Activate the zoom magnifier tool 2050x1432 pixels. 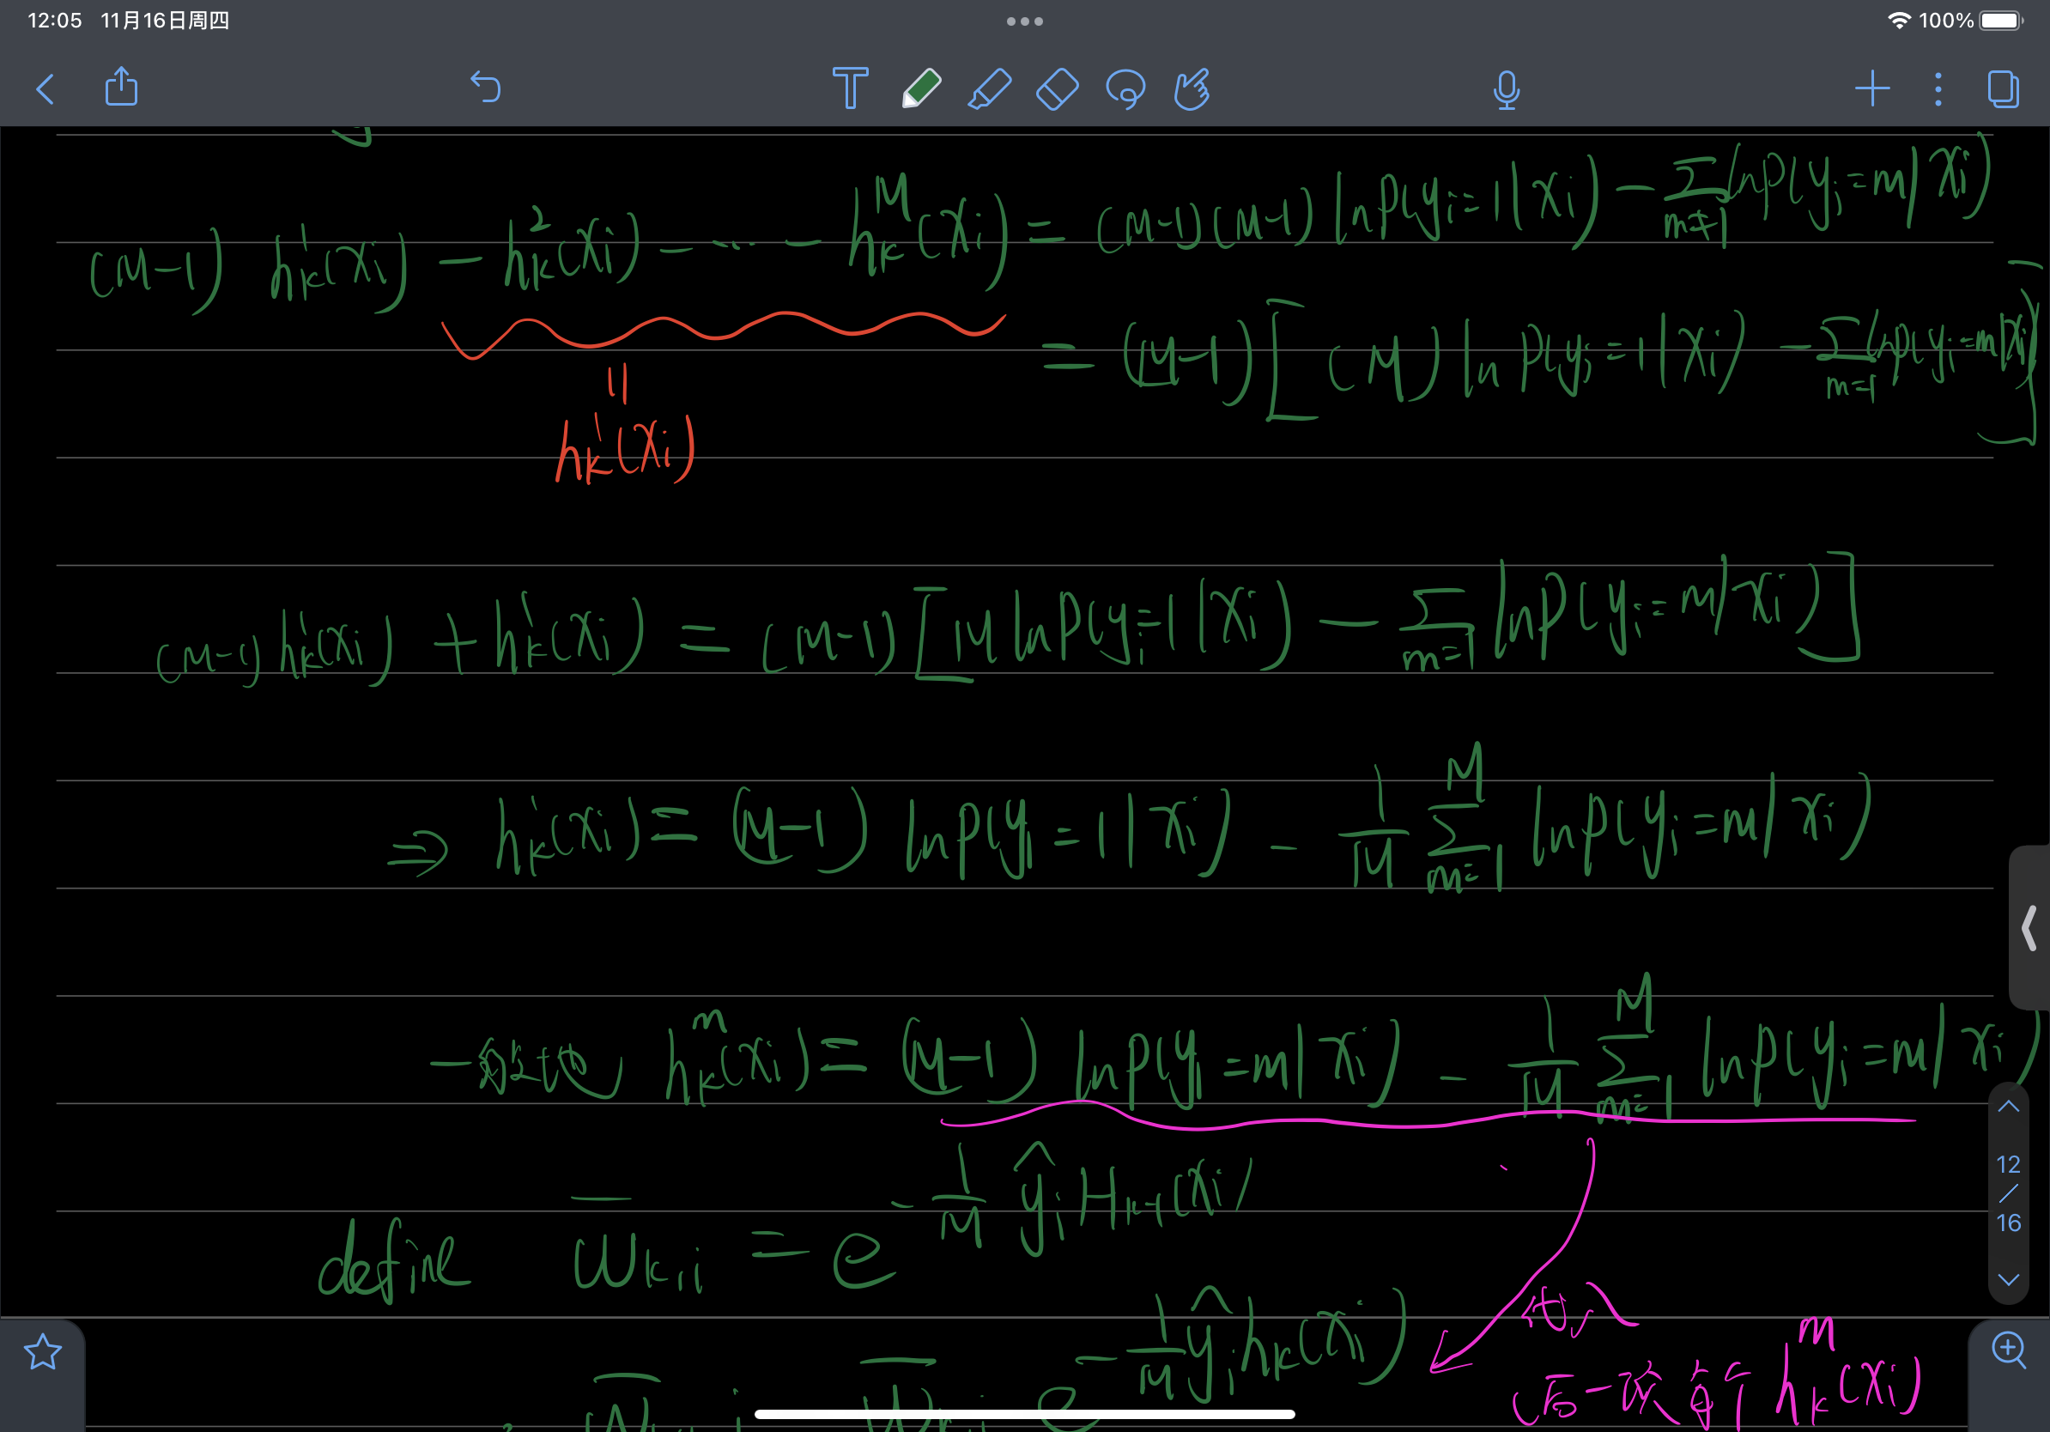point(2009,1349)
